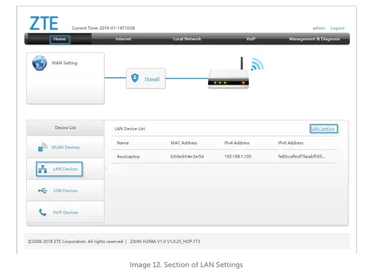Click the ZTE logo
This screenshot has height=277, width=371.
coord(44,23)
